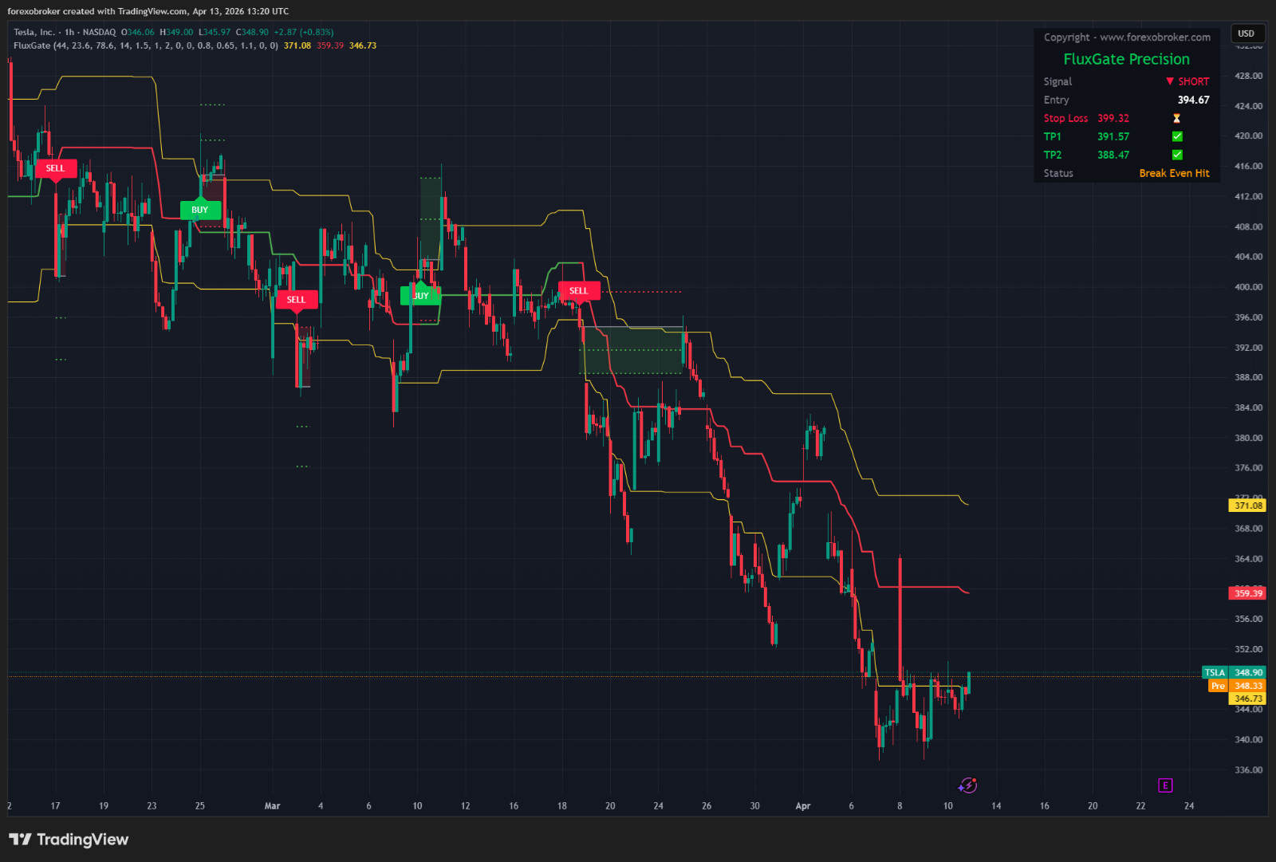Click the 400.00 price axis label
Screen dimensions: 1276x862
1248,287
